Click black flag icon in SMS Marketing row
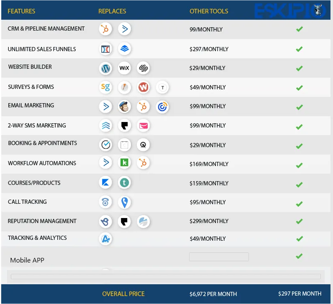The width and height of the screenshot is (333, 304). (124, 125)
